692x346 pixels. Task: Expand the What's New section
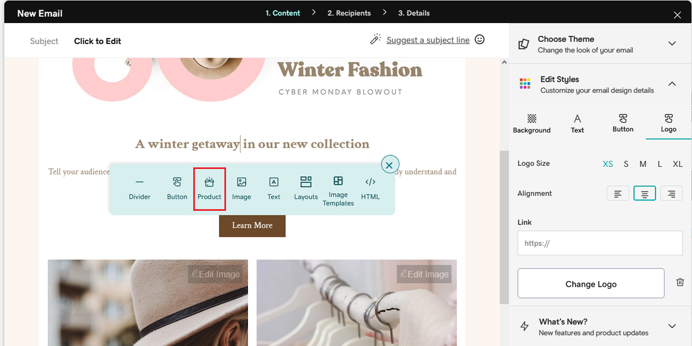[672, 326]
